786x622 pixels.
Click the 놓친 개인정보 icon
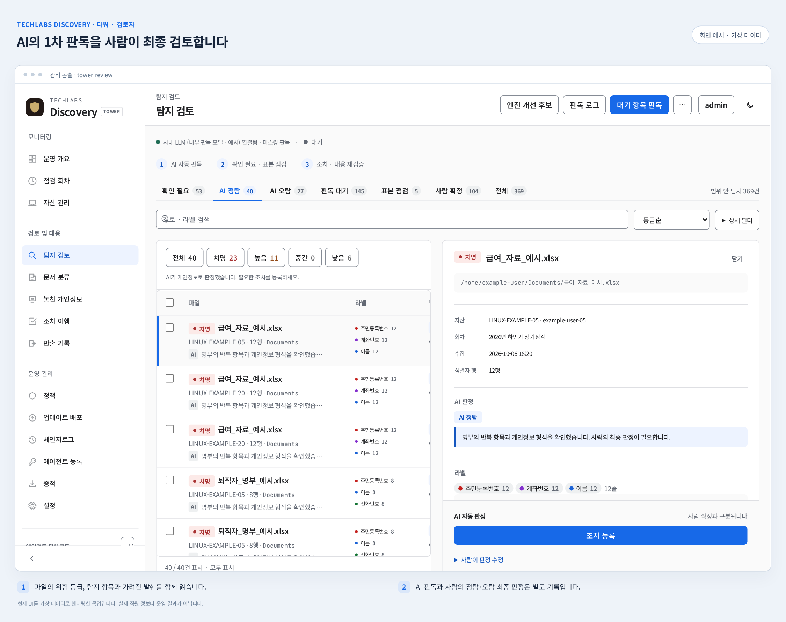pos(32,299)
